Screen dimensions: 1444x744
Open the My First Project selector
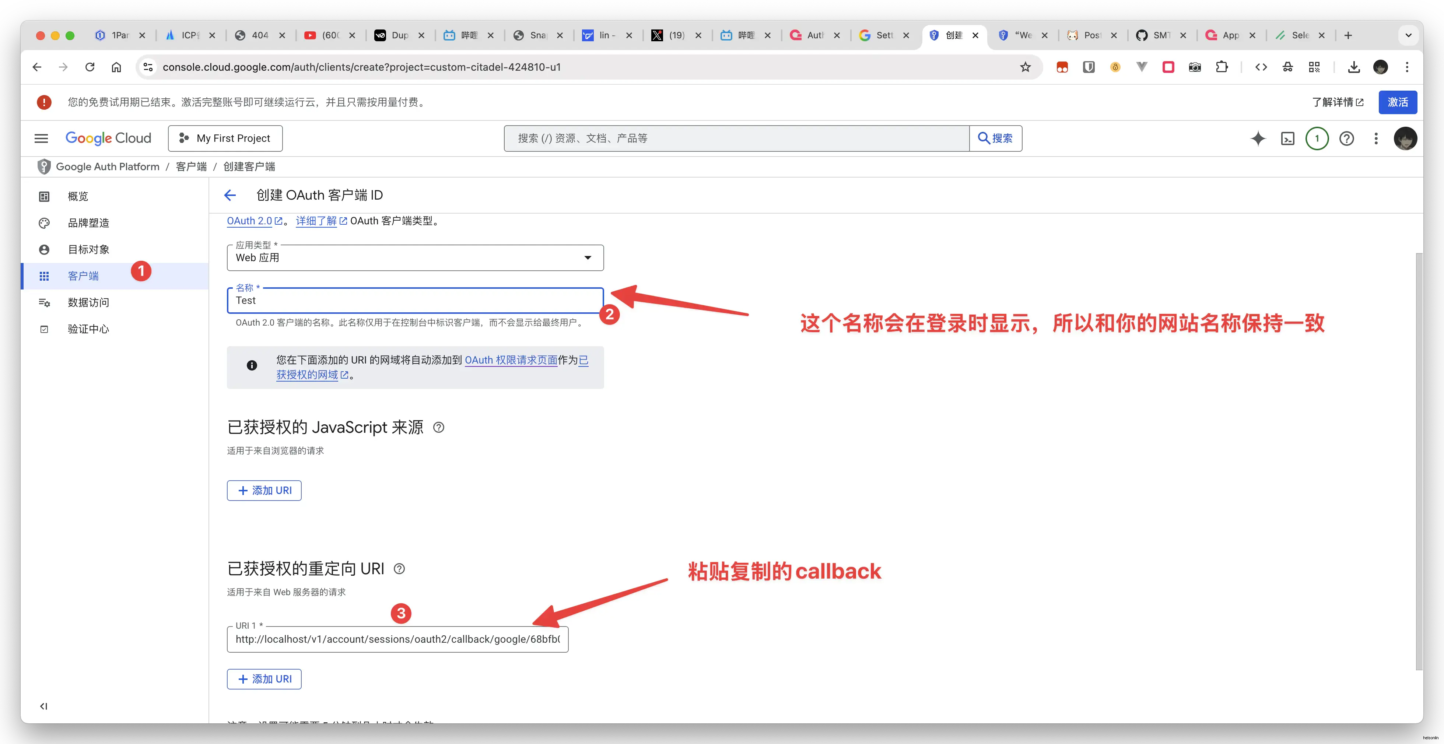click(225, 138)
